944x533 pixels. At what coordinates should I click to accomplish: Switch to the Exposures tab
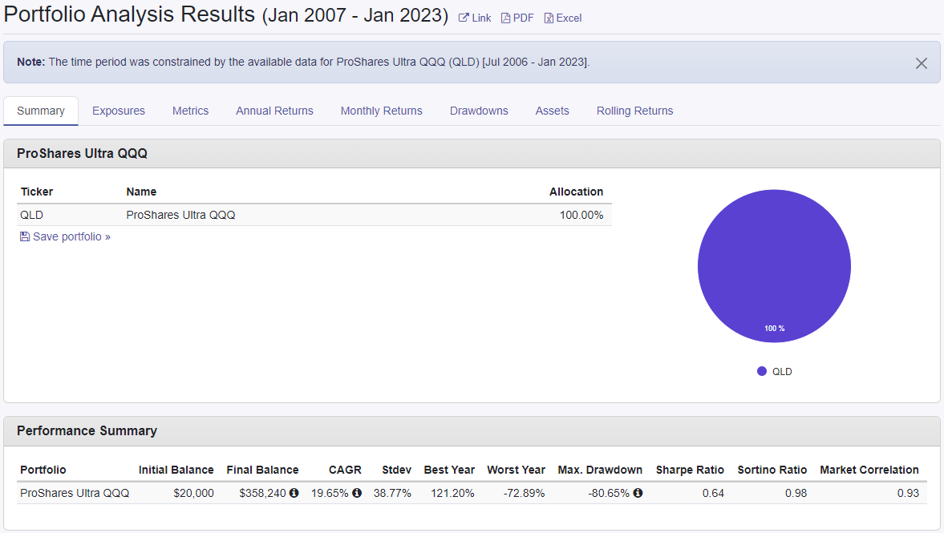[x=119, y=111]
